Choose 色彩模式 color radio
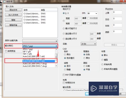Image resolution: width=126 pixels, height=98 pixels. [x=65, y=58]
